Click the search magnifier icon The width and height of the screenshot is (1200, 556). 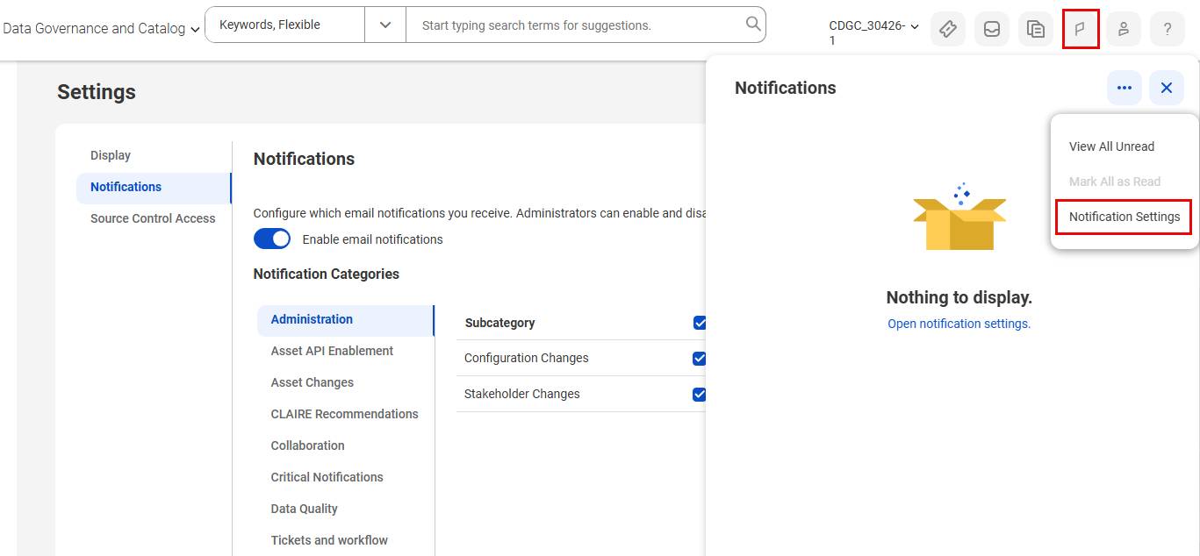(752, 25)
